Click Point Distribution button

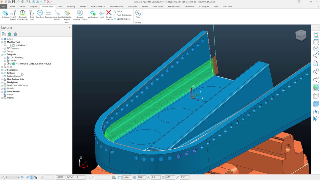(122, 15)
